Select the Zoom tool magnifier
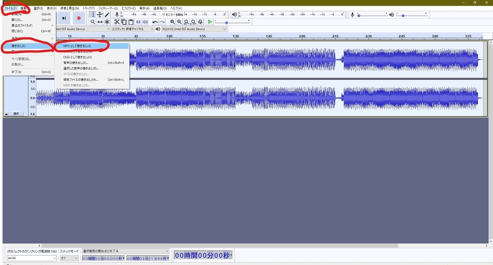Screen dimensions: 493x265 (x=93, y=22)
